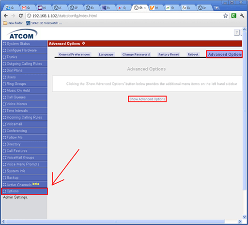This screenshot has width=248, height=225.
Task: Open Conferencing in the sidebar
Action: [x=25, y=131]
